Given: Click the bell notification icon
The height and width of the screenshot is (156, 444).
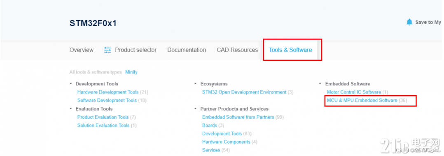Looking at the screenshot, I should click(x=409, y=22).
